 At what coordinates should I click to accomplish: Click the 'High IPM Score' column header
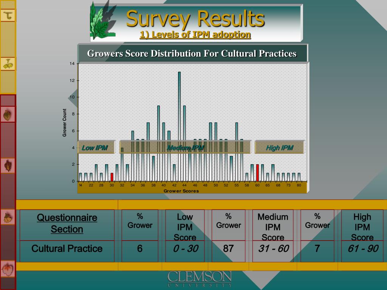362,227
